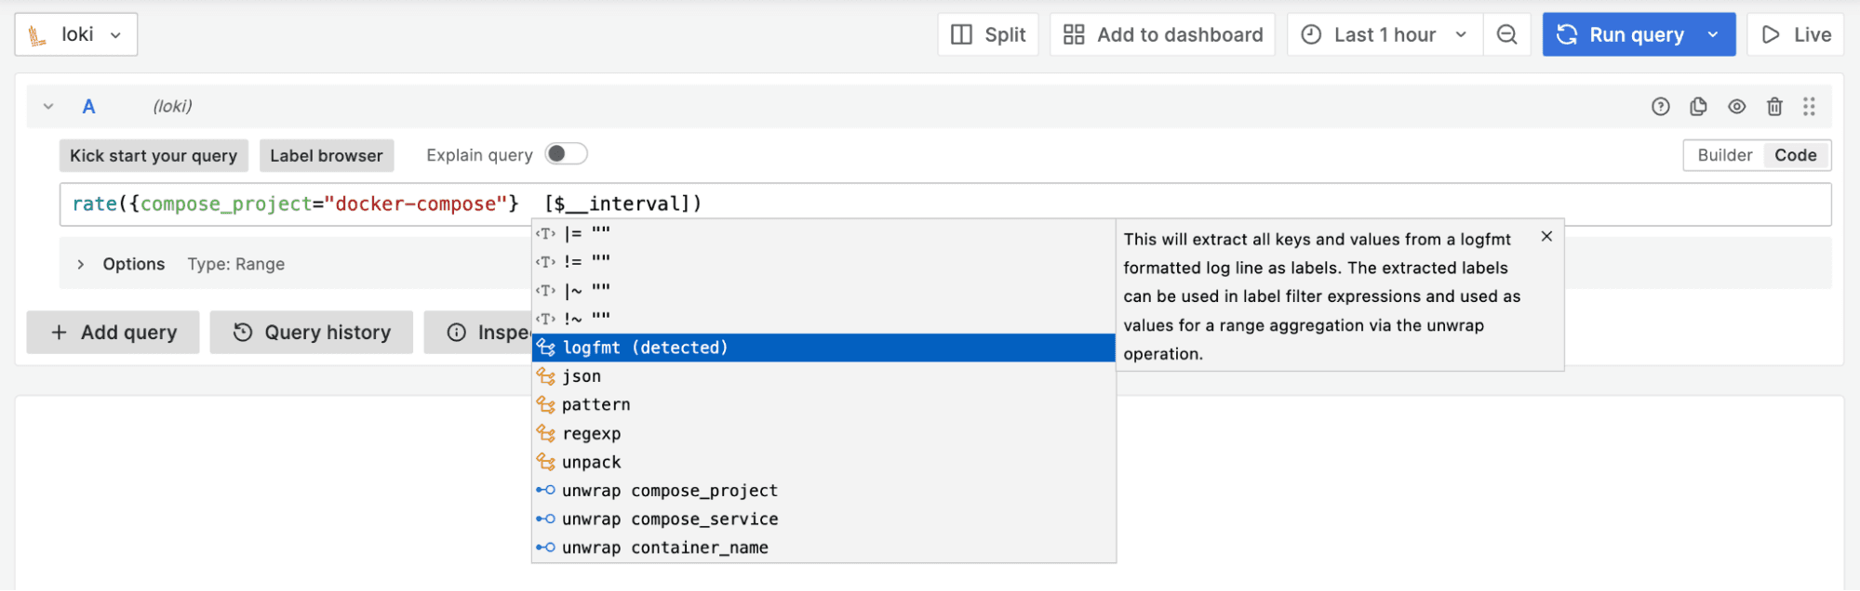Choose the pattern parser suggestion
This screenshot has width=1860, height=591.
click(x=823, y=405)
